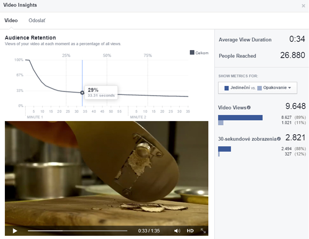Click the Celkom legend swatch

[x=192, y=53]
